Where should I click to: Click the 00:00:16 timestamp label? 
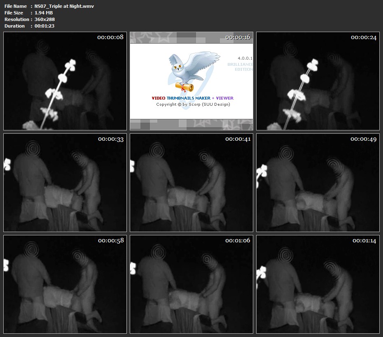(x=238, y=37)
